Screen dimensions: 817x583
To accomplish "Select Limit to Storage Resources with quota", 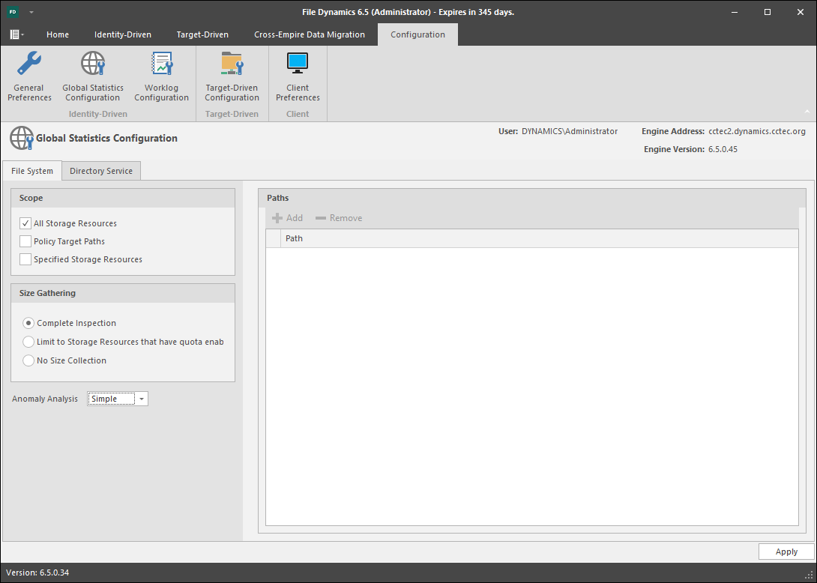I will tap(28, 342).
